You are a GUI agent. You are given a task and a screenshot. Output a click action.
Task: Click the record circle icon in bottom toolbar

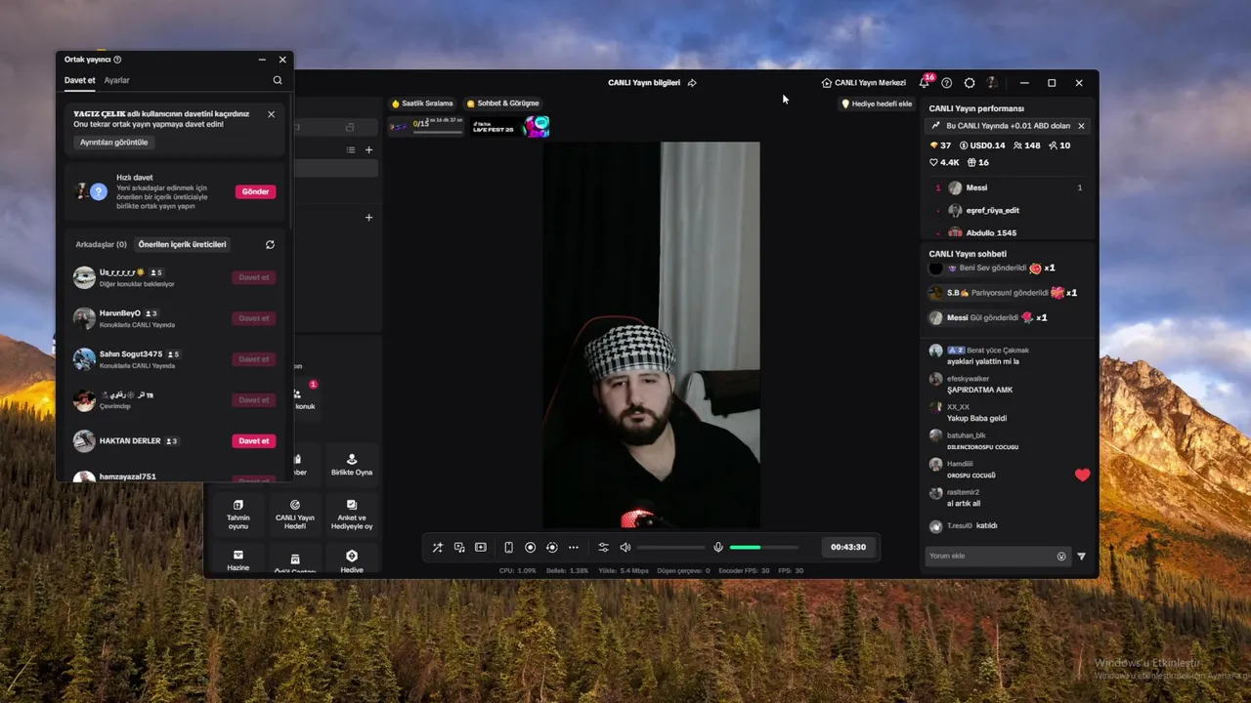point(531,548)
